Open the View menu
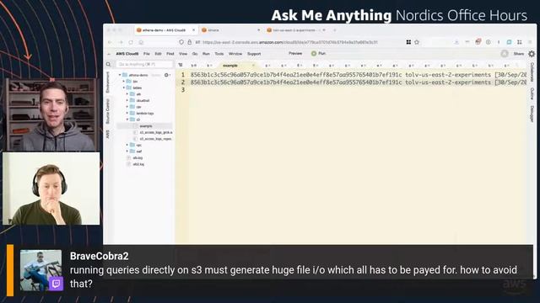The image size is (540, 303). tap(183, 54)
